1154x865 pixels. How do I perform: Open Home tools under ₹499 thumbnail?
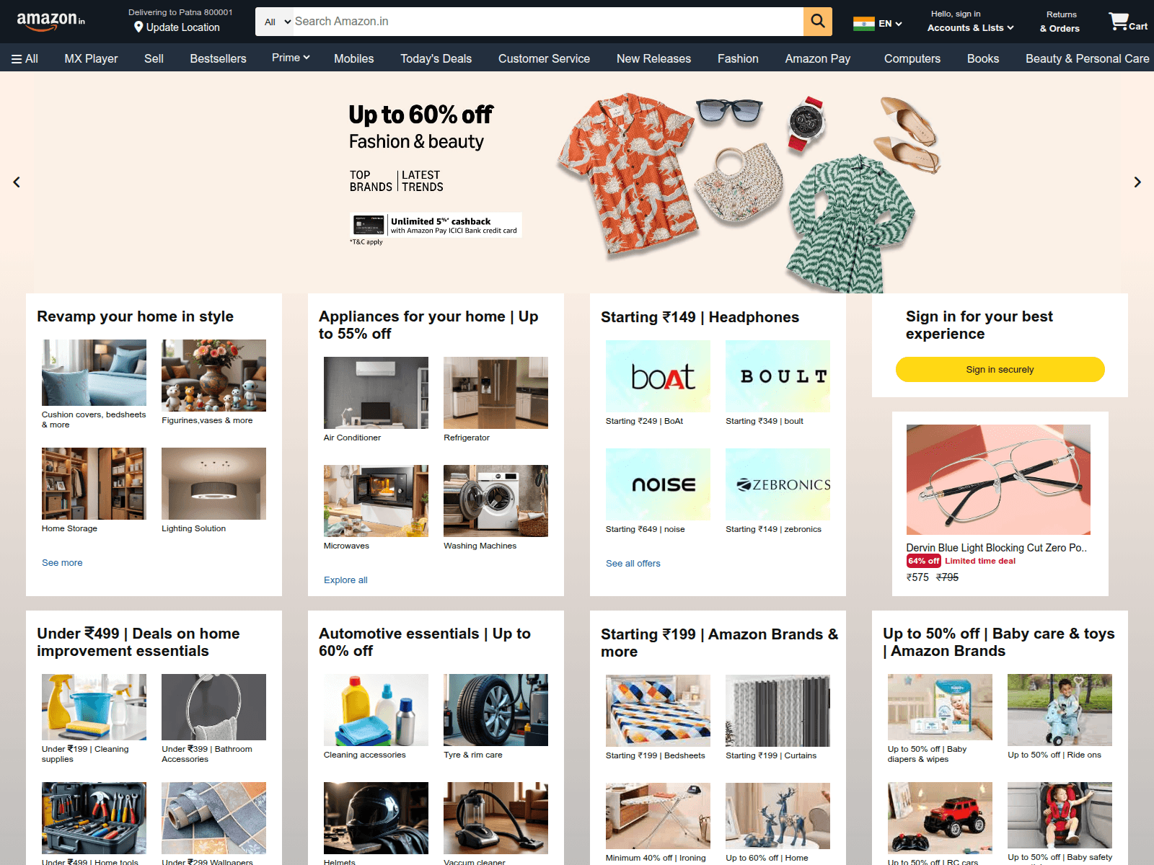94,818
